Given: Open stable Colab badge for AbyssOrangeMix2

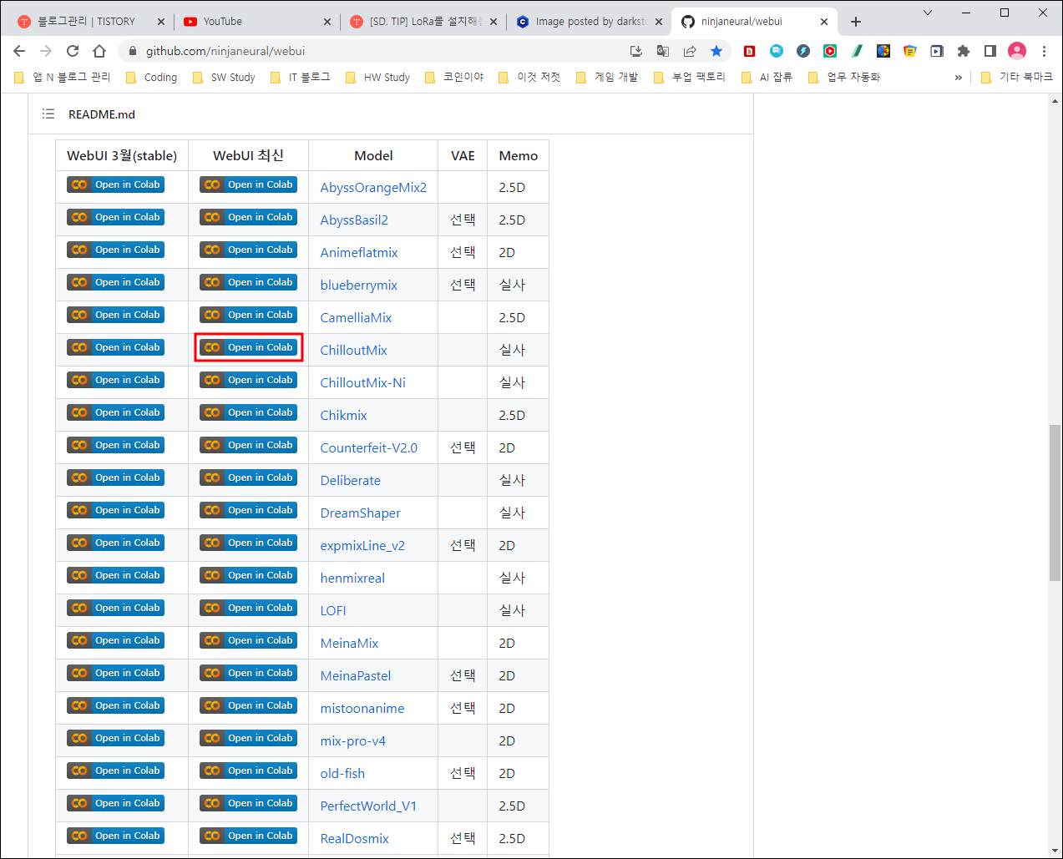Looking at the screenshot, I should (115, 184).
